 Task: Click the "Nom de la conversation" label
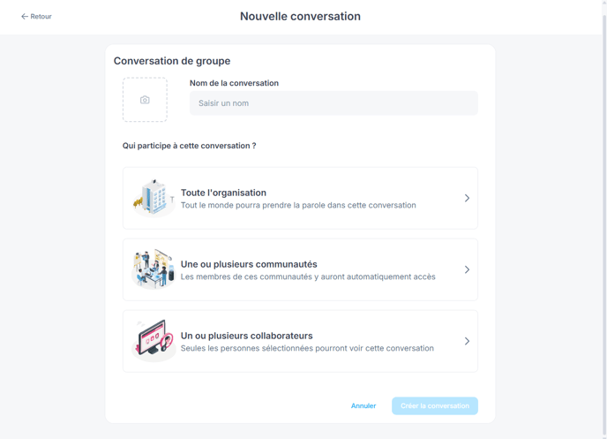tap(234, 83)
